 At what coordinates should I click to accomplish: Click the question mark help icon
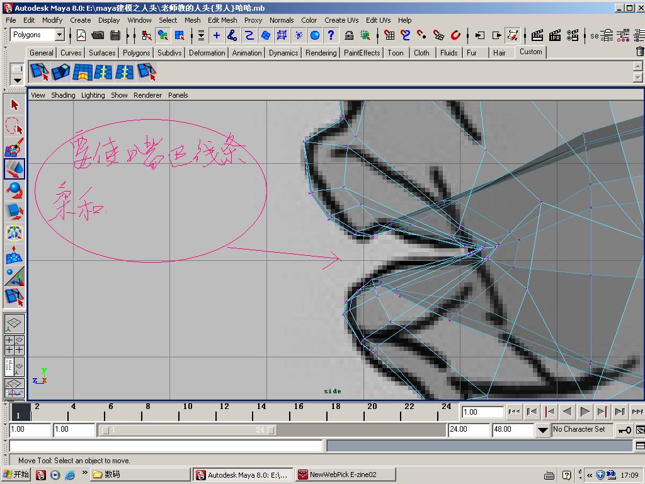[331, 35]
